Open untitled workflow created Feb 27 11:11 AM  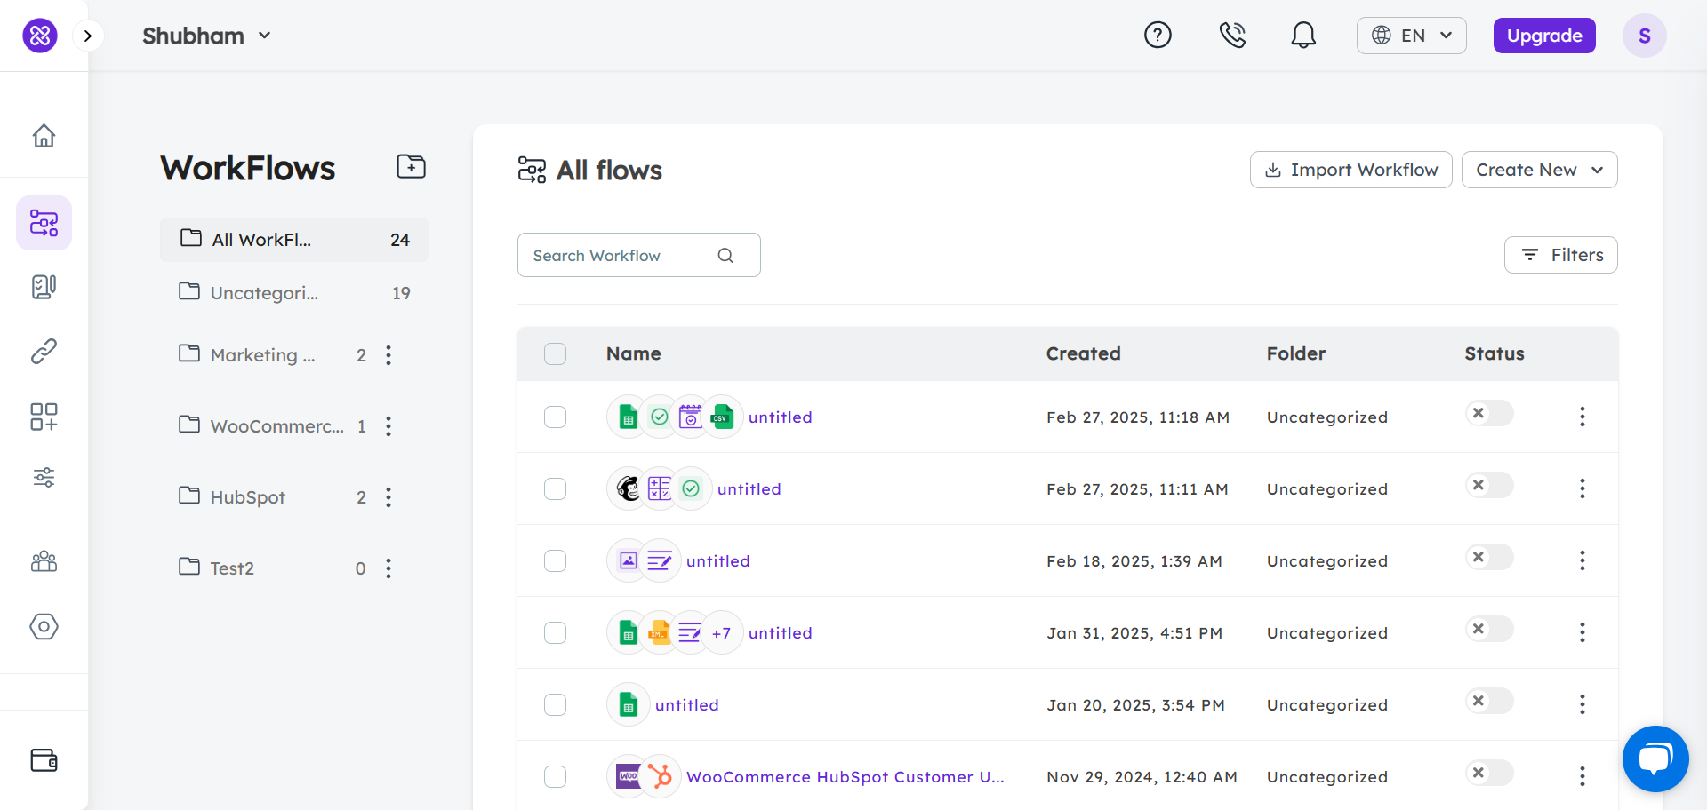point(749,489)
